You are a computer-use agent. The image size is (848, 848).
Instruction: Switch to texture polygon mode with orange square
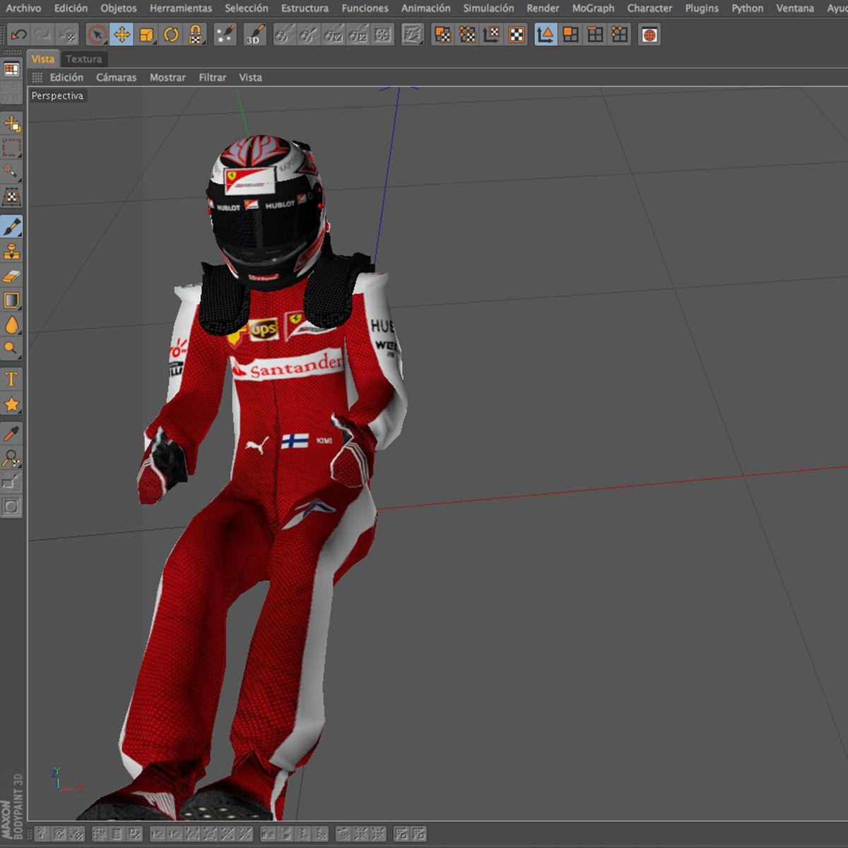coord(443,35)
